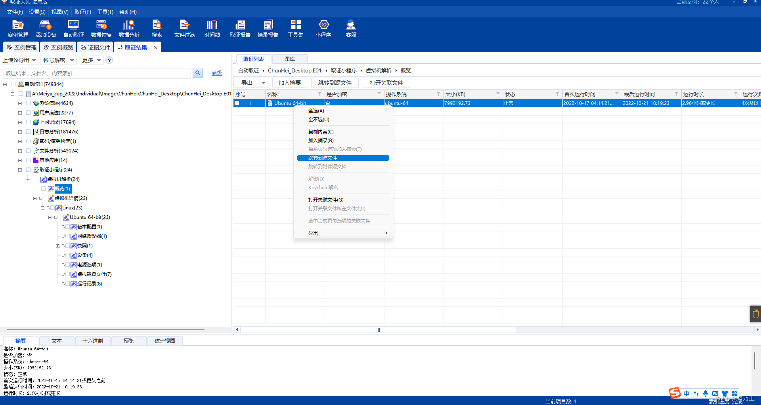Switch to the 图库 tab

pos(290,59)
